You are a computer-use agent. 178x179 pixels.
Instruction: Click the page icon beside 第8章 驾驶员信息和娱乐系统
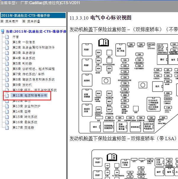[x=7, y=79]
